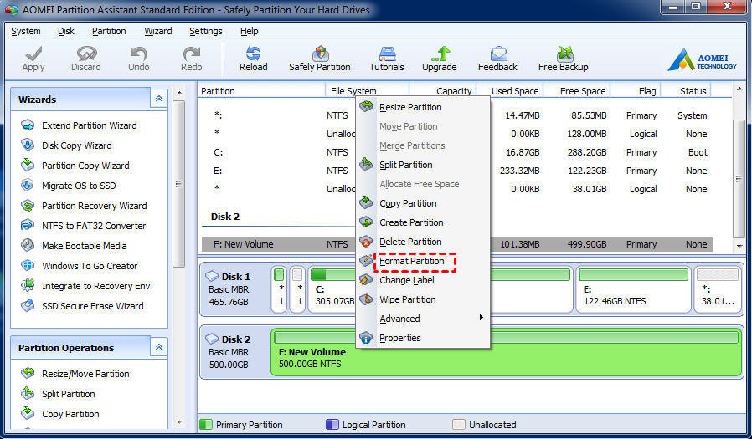Sort by the Partition column header
This screenshot has height=439, width=752.
pyautogui.click(x=262, y=91)
